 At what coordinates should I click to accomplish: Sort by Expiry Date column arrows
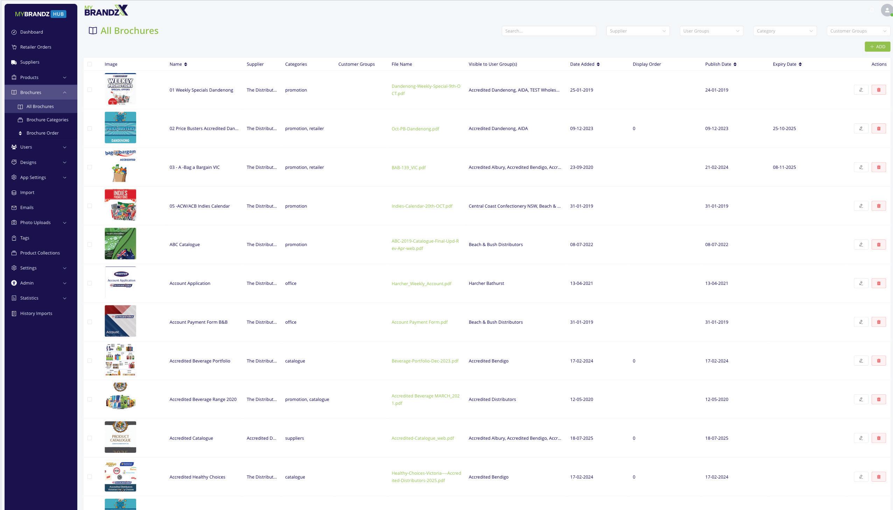[800, 64]
